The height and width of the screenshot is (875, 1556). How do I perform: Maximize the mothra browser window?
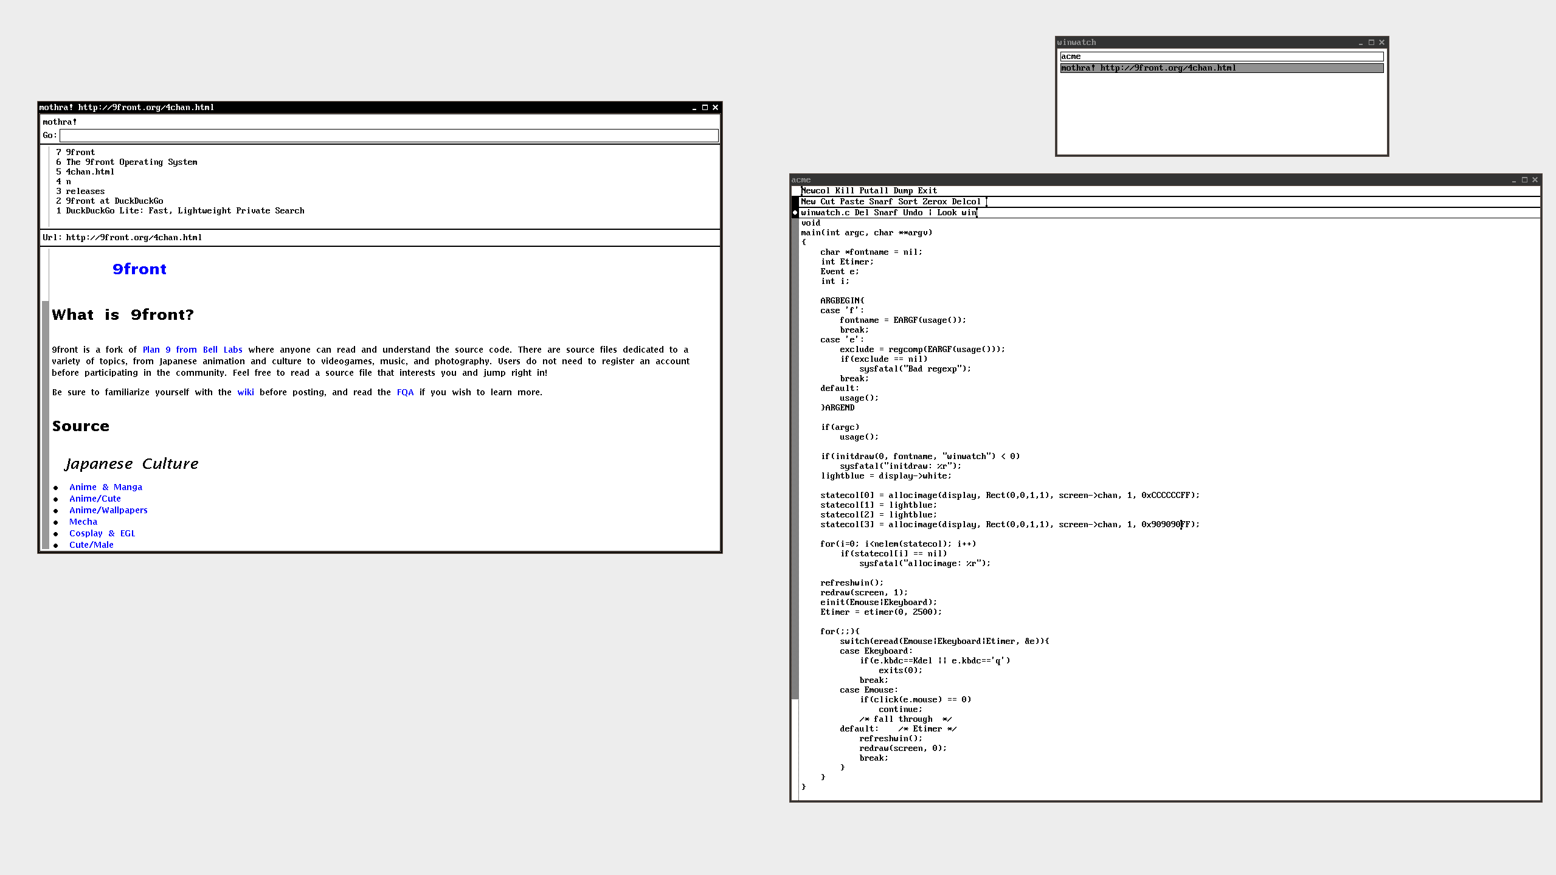click(705, 108)
